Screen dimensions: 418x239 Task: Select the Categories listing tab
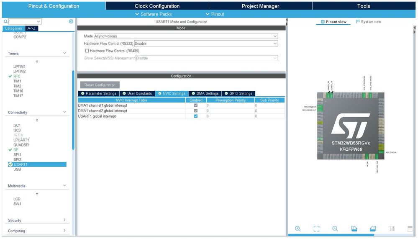pyautogui.click(x=13, y=28)
